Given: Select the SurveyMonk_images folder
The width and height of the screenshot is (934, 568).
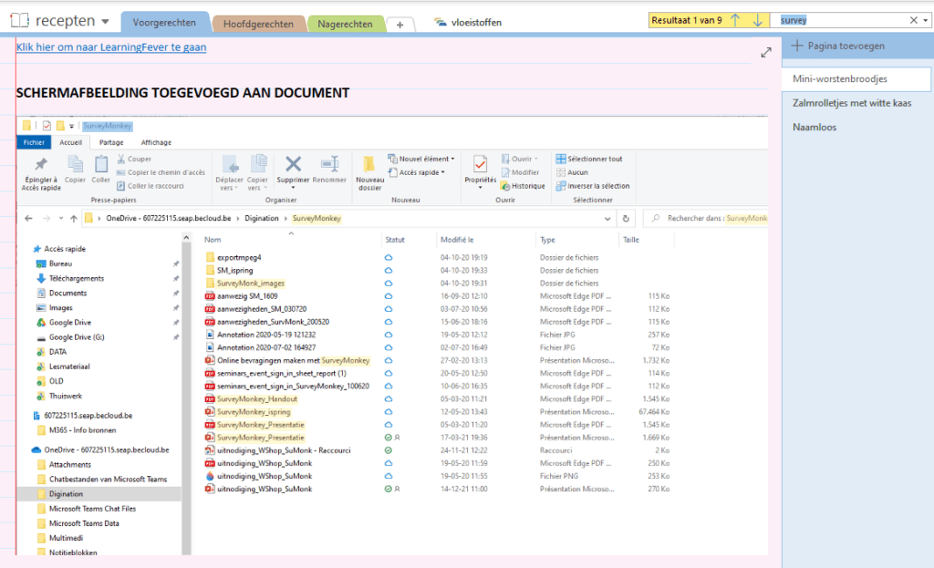Looking at the screenshot, I should [x=250, y=284].
